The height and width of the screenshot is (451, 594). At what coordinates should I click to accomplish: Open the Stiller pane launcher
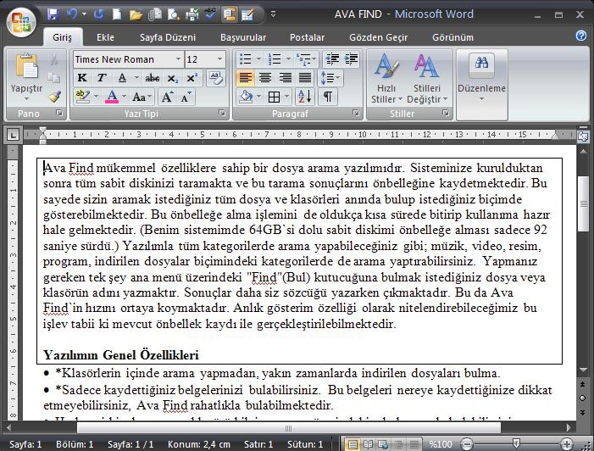[446, 113]
